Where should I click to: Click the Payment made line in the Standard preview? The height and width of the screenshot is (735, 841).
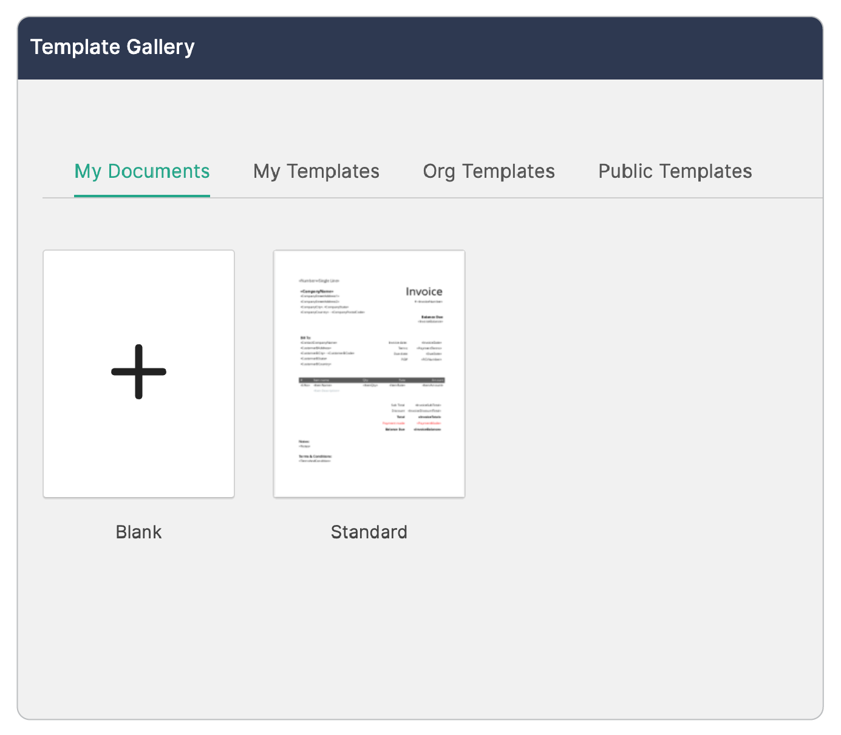click(x=393, y=423)
